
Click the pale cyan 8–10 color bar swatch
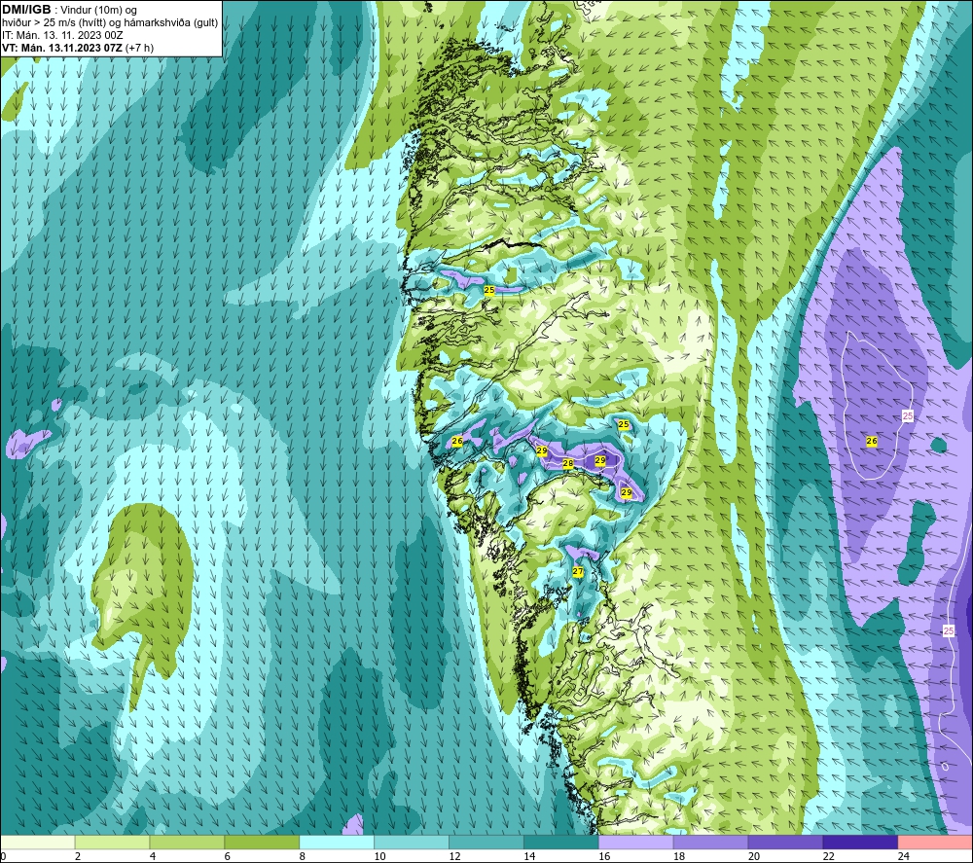[337, 842]
